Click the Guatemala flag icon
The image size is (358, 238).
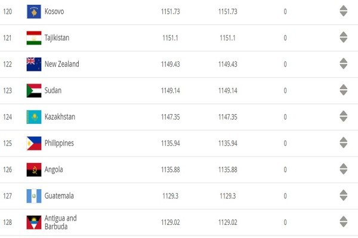click(34, 196)
